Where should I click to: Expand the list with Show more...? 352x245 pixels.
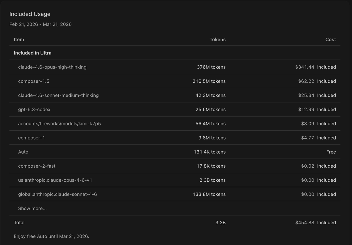click(x=32, y=208)
